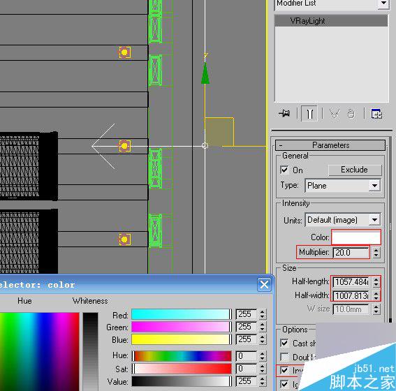Screen dimensions: 396x391
Task: Toggle the light On checkbox
Action: [x=284, y=170]
